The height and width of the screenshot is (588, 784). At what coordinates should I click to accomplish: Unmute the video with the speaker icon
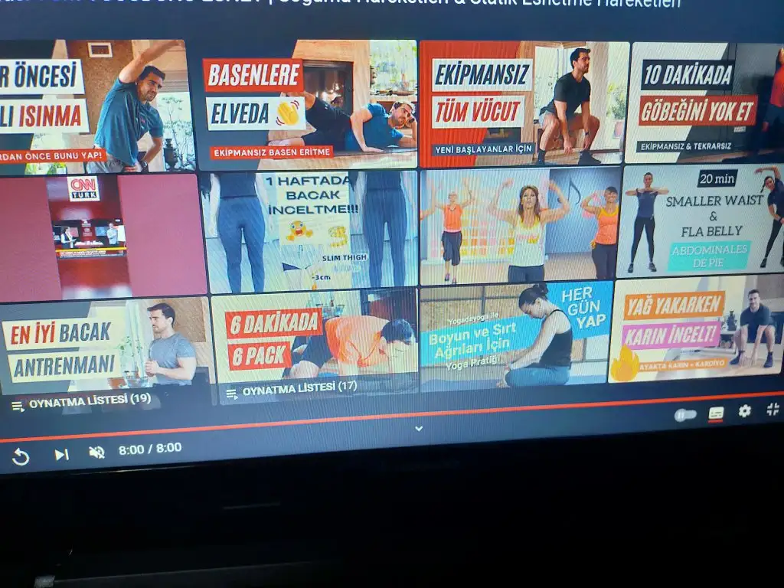pyautogui.click(x=96, y=452)
